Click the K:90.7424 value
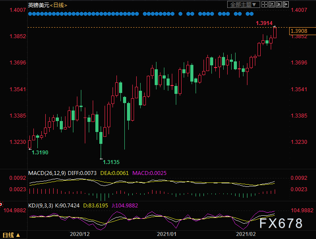 [x=67, y=205]
